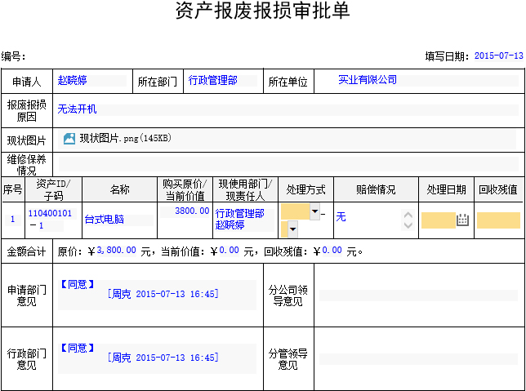Image resolution: width=526 pixels, height=391 pixels.
Task: Click the 处理日期 date input box
Action: pos(437,220)
